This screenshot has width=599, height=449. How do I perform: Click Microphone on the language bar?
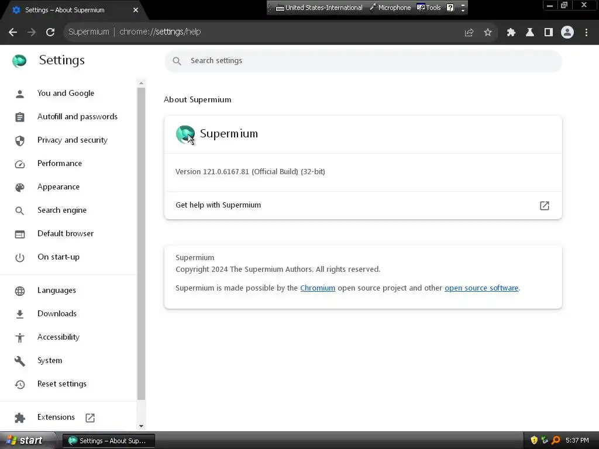tap(390, 8)
